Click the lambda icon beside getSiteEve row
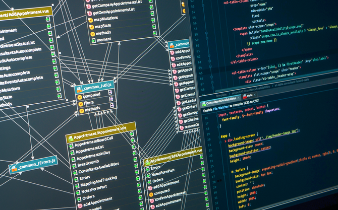The image size is (338, 210). (181, 121)
